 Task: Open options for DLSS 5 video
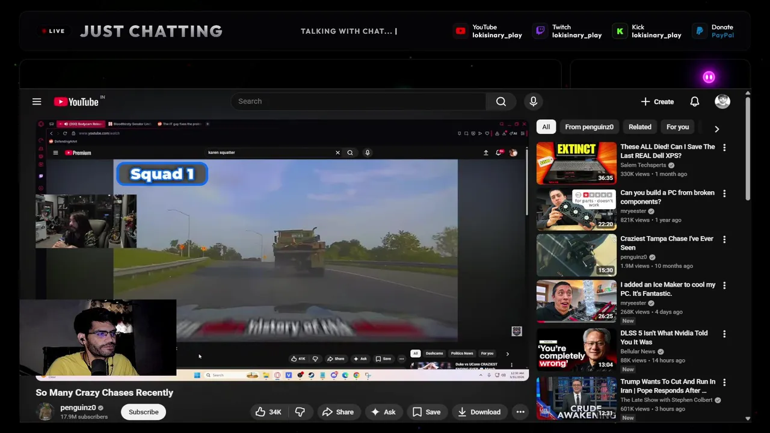724,334
